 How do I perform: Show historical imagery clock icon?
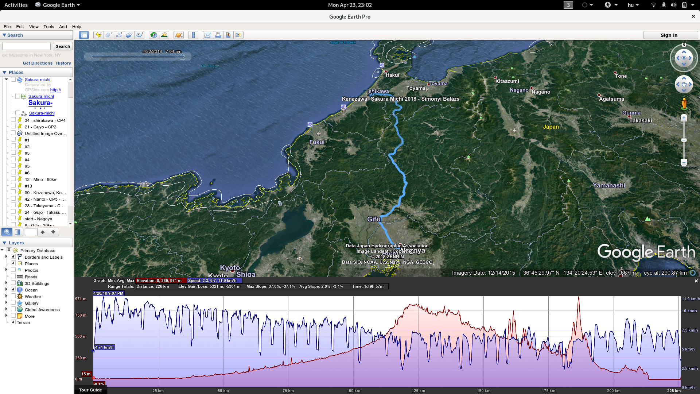(x=154, y=35)
